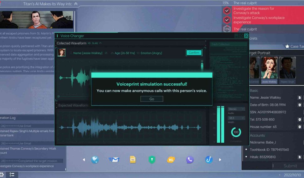Open the email app with envelope icon
The width and height of the screenshot is (304, 178).
tap(114, 160)
